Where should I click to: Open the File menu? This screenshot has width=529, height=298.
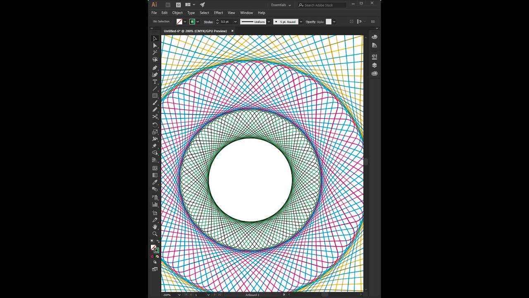[x=154, y=13]
